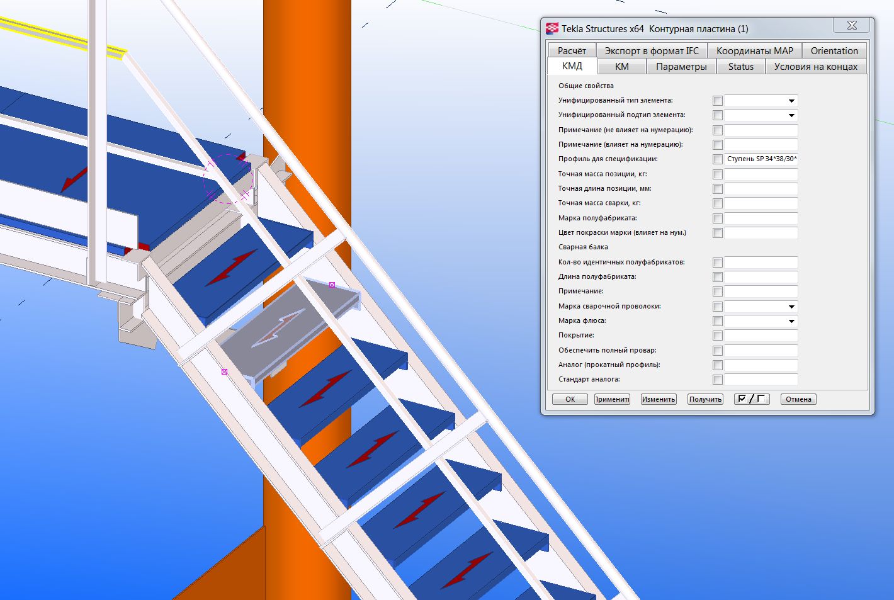Screen dimensions: 894x600
Task: Click the lower magenta handle near the stringer
Action: 224,372
